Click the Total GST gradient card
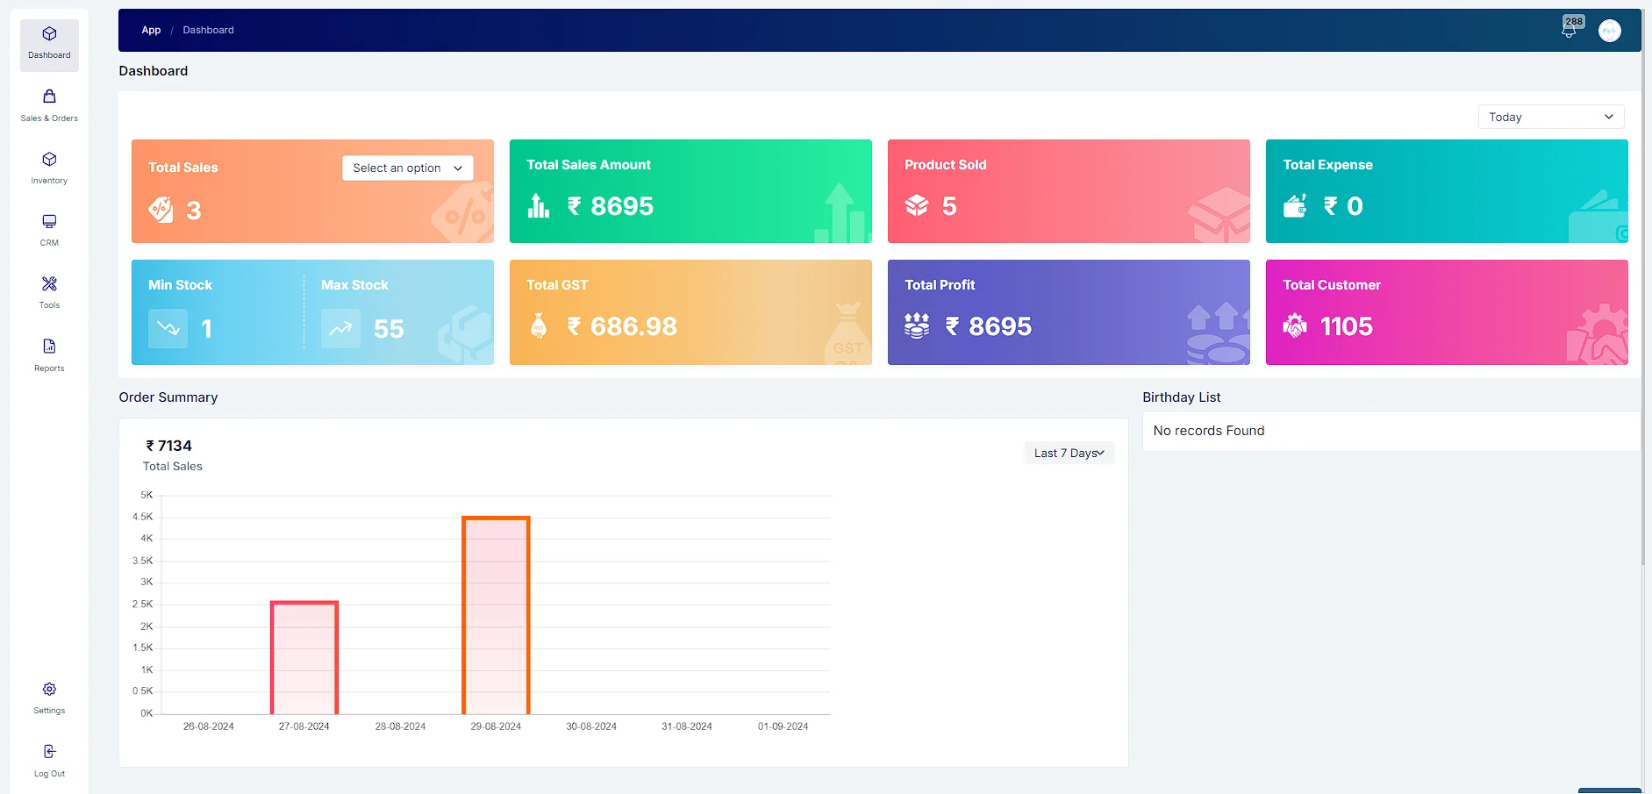The image size is (1652, 794). [x=690, y=312]
